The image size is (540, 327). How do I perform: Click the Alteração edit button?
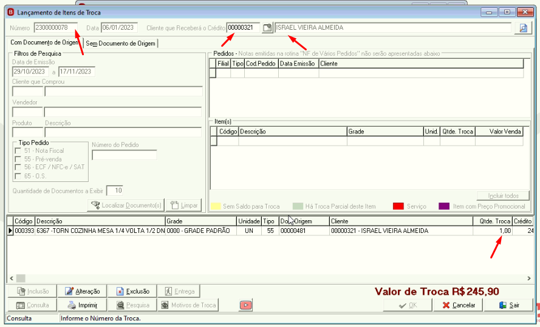[83, 291]
